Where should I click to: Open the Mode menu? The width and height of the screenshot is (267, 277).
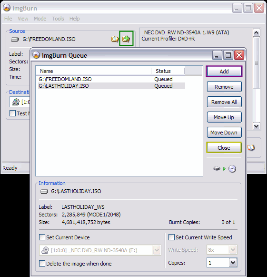(x=40, y=19)
